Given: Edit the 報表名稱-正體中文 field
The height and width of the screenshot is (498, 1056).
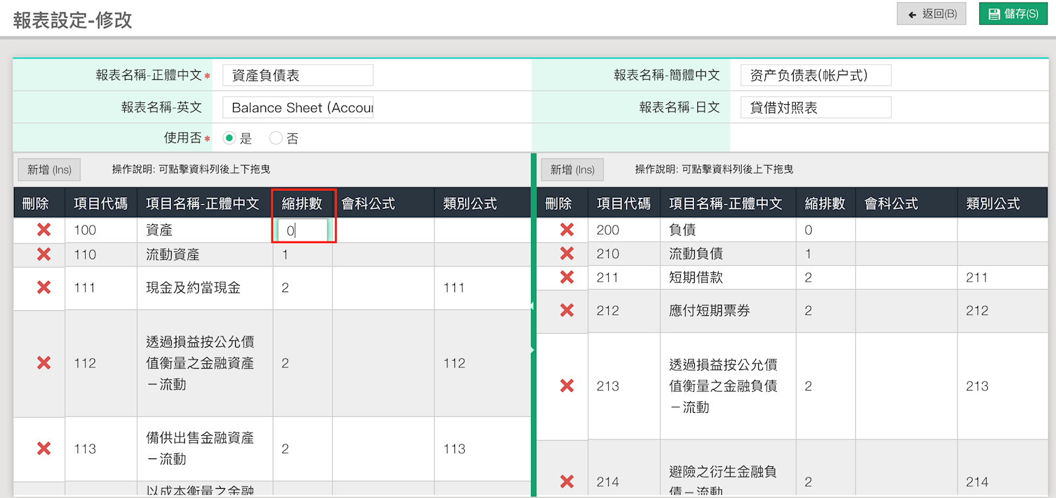Looking at the screenshot, I should (298, 75).
